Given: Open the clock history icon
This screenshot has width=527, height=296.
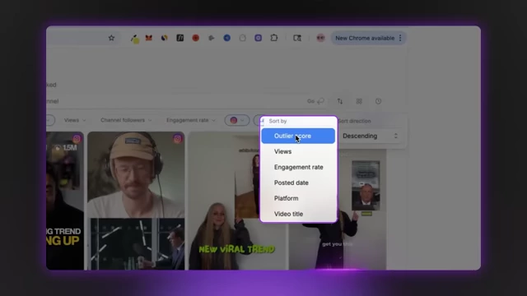Looking at the screenshot, I should 378,101.
